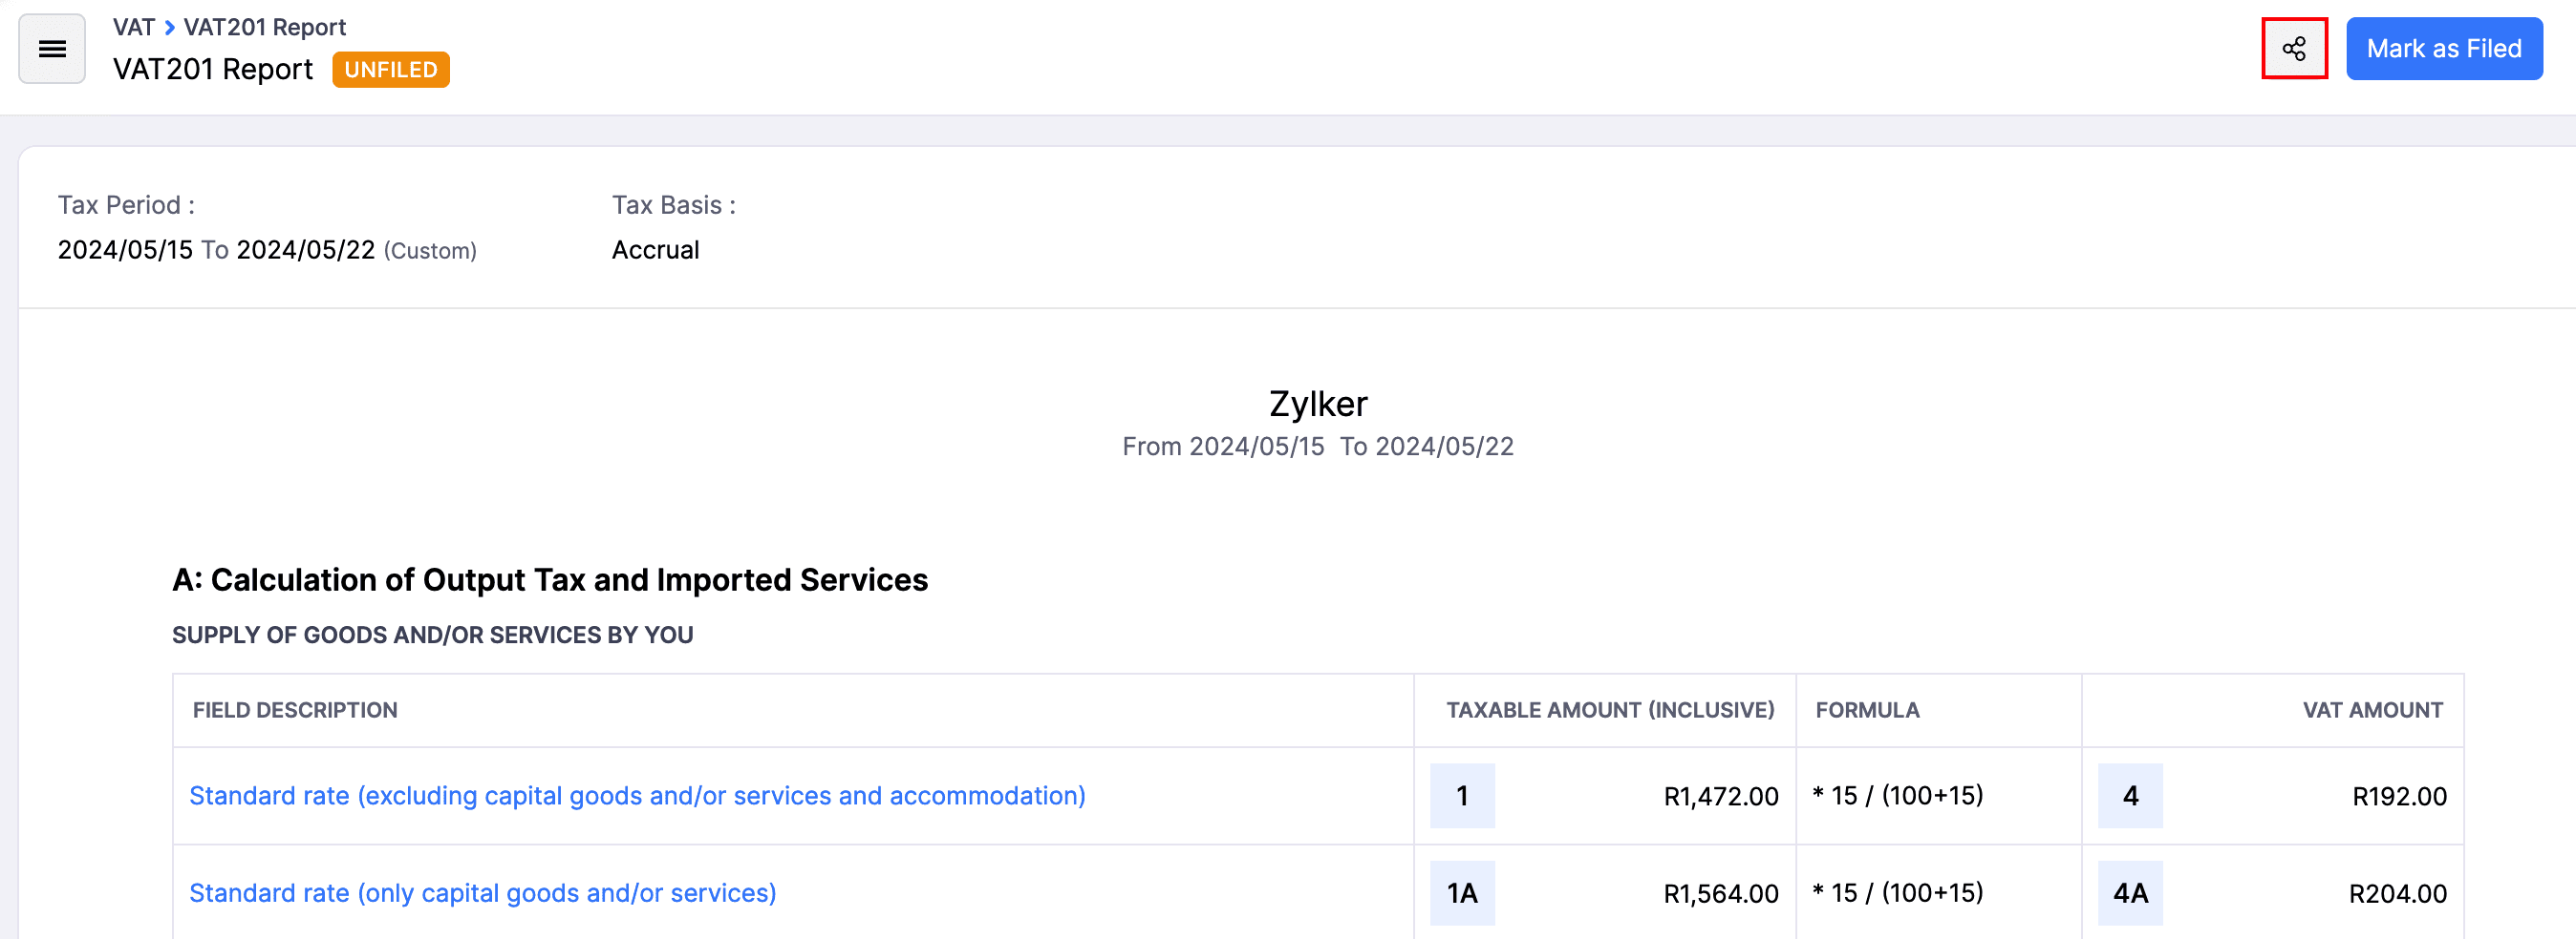Image resolution: width=2576 pixels, height=939 pixels.
Task: Click the R192.00 VAT amount
Action: pyautogui.click(x=2398, y=796)
